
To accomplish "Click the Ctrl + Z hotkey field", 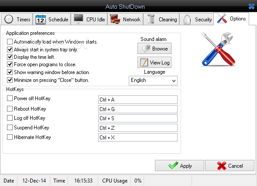I will tap(138, 128).
